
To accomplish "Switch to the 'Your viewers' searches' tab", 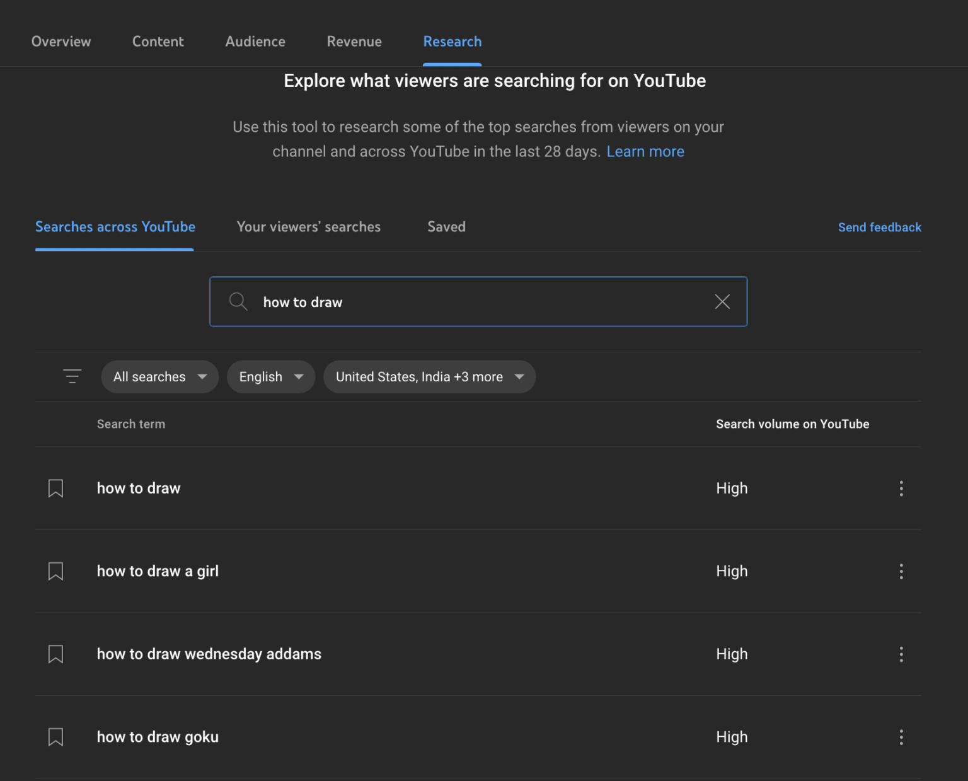I will 308,227.
